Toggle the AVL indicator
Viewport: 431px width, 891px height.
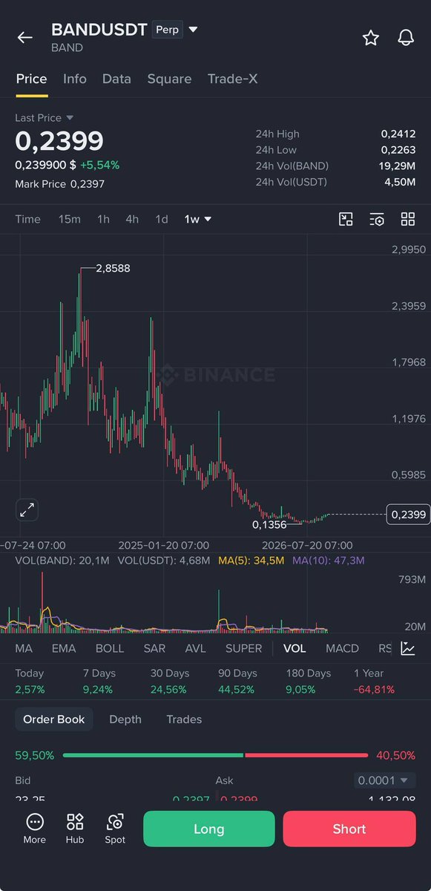tap(196, 648)
